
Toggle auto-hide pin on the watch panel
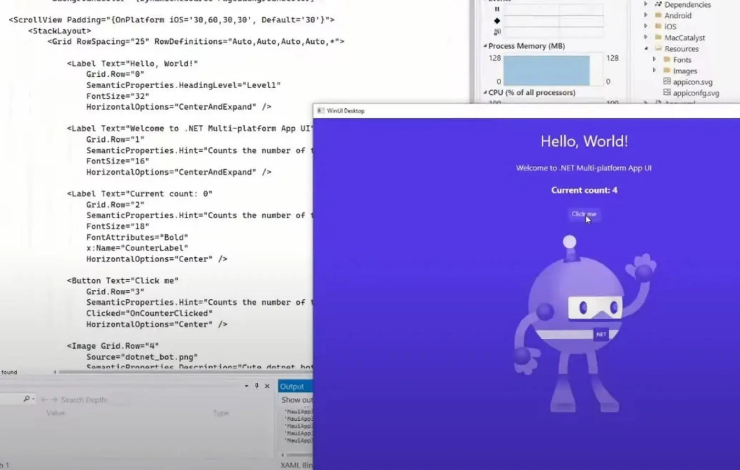pos(256,386)
